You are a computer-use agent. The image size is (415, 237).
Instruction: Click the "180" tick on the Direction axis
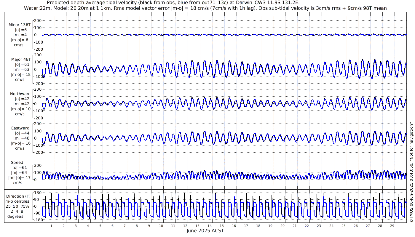coord(38,193)
